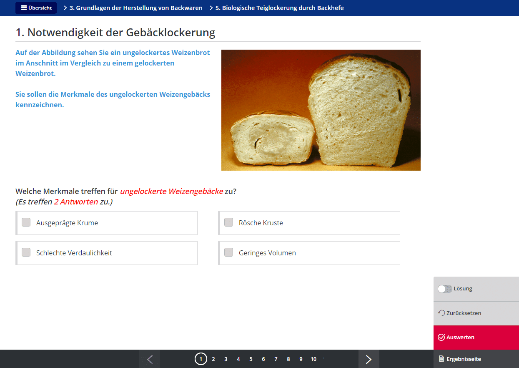Image resolution: width=519 pixels, height=368 pixels.
Task: Jump to page 2 in pagination
Action: click(x=213, y=359)
